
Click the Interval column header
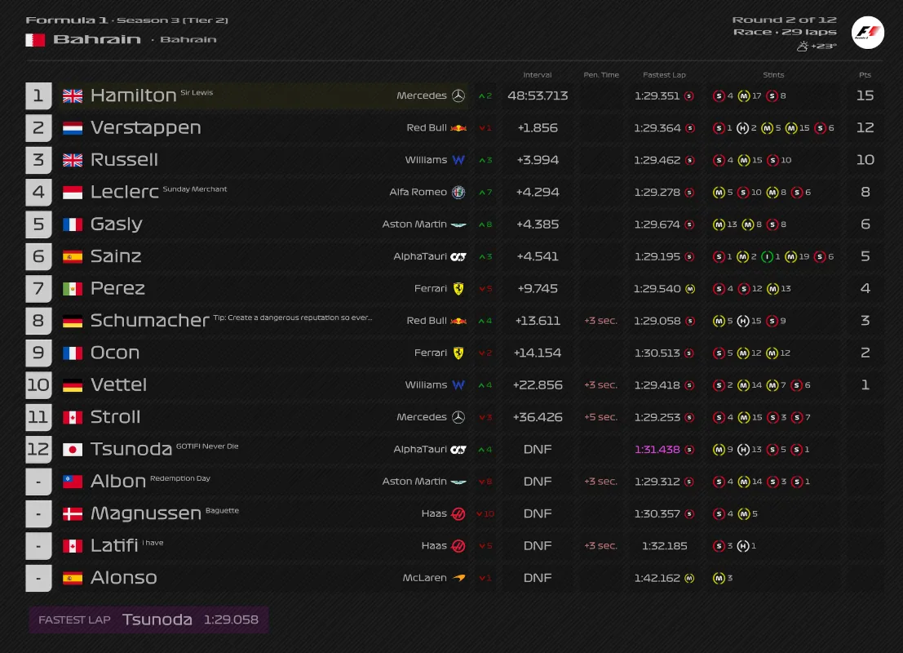point(538,75)
